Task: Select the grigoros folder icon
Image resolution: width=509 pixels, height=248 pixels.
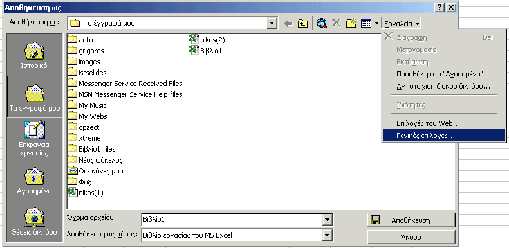Action: point(72,51)
